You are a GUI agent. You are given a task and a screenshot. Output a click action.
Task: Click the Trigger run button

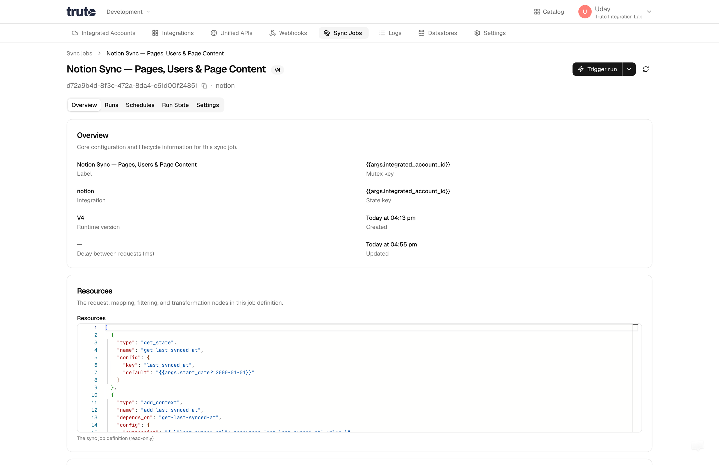(597, 69)
